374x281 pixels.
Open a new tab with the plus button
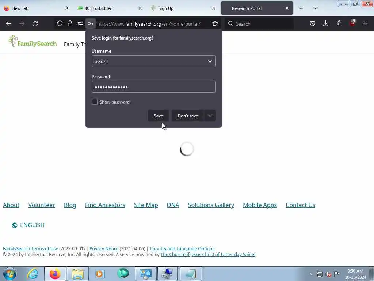(x=301, y=8)
